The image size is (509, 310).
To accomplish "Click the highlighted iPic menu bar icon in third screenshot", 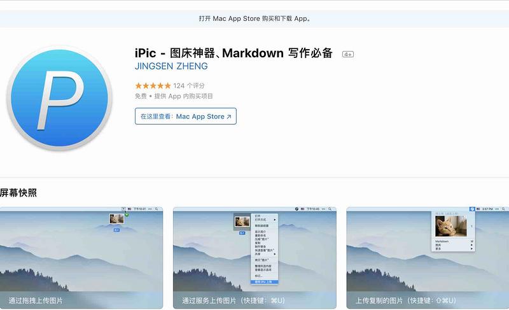I will click(x=472, y=209).
